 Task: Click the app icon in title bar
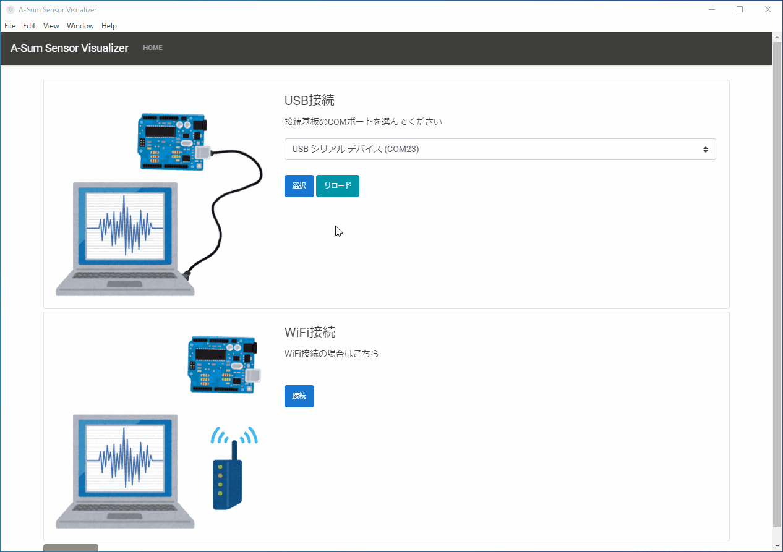click(10, 9)
